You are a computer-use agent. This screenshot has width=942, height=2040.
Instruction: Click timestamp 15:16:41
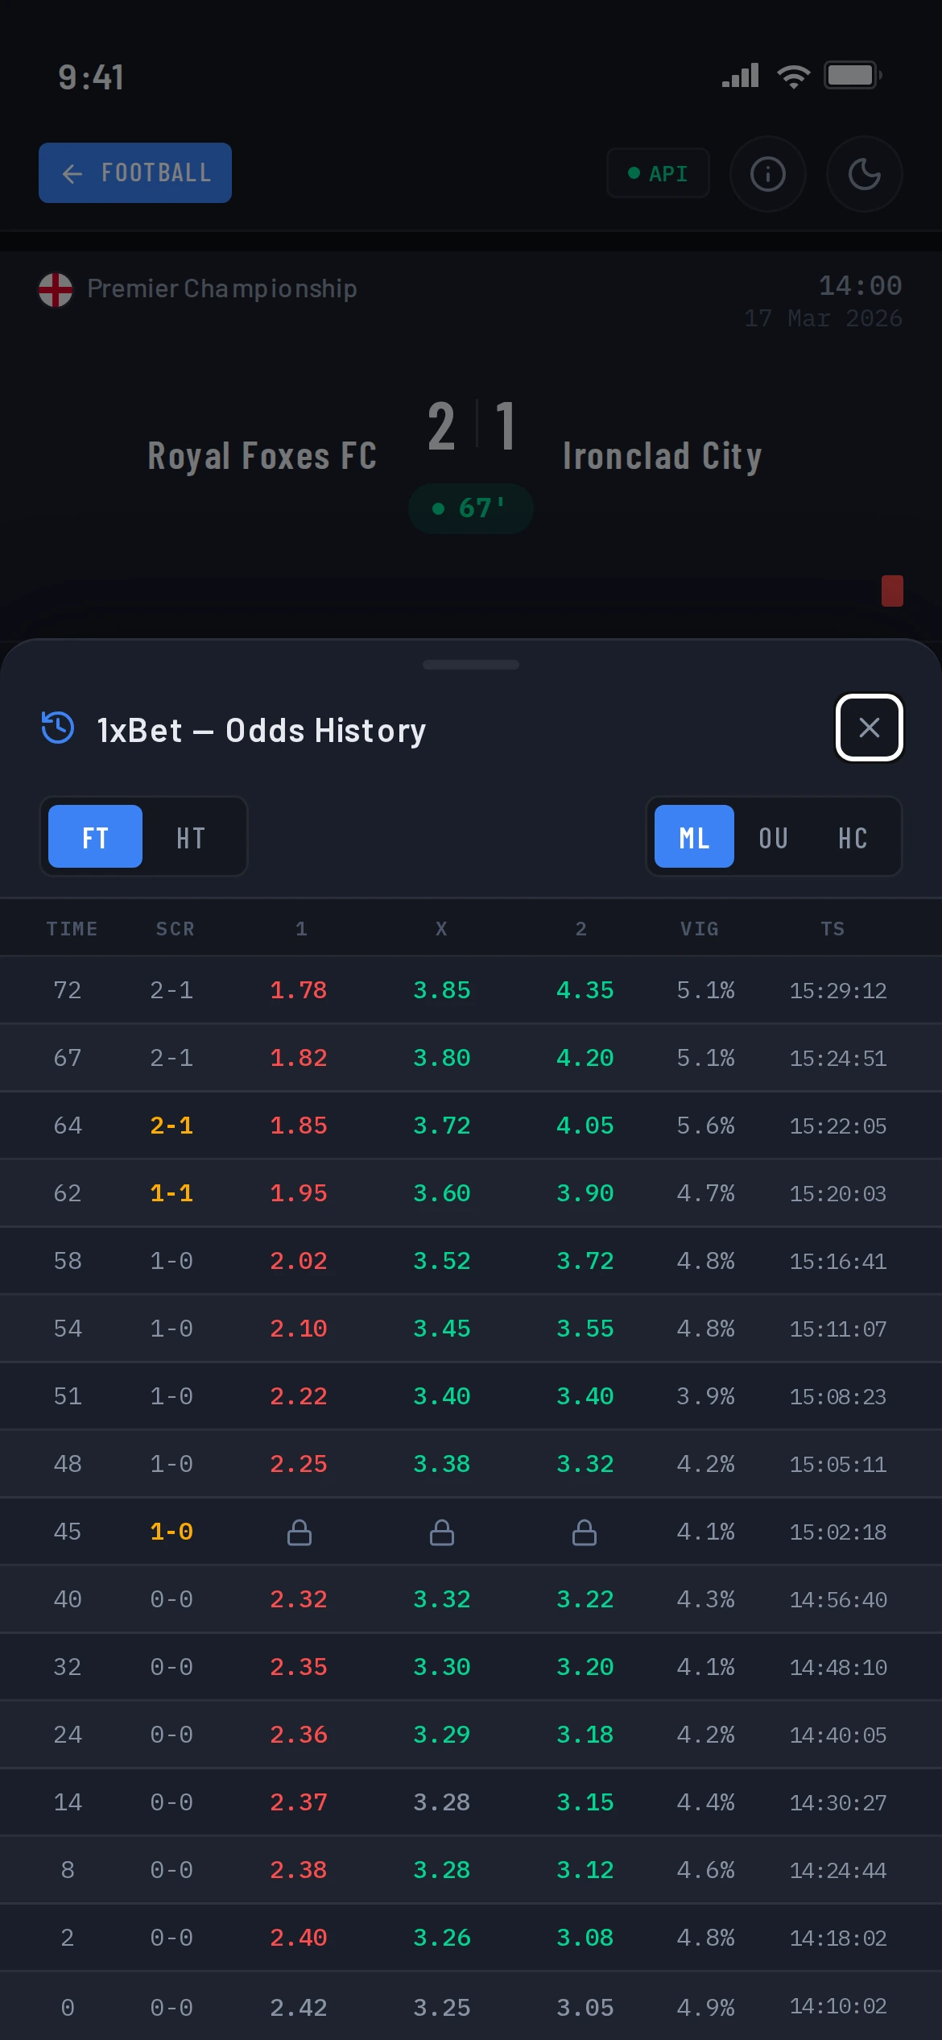click(838, 1261)
